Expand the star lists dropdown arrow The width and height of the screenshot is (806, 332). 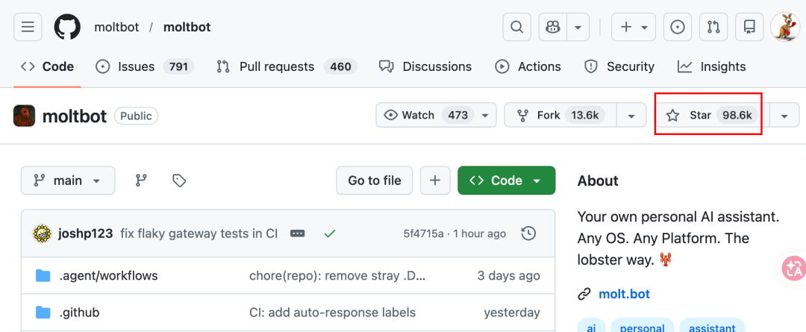point(784,116)
